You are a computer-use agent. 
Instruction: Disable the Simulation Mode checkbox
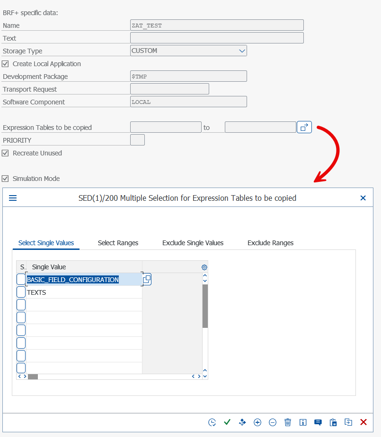(x=6, y=179)
